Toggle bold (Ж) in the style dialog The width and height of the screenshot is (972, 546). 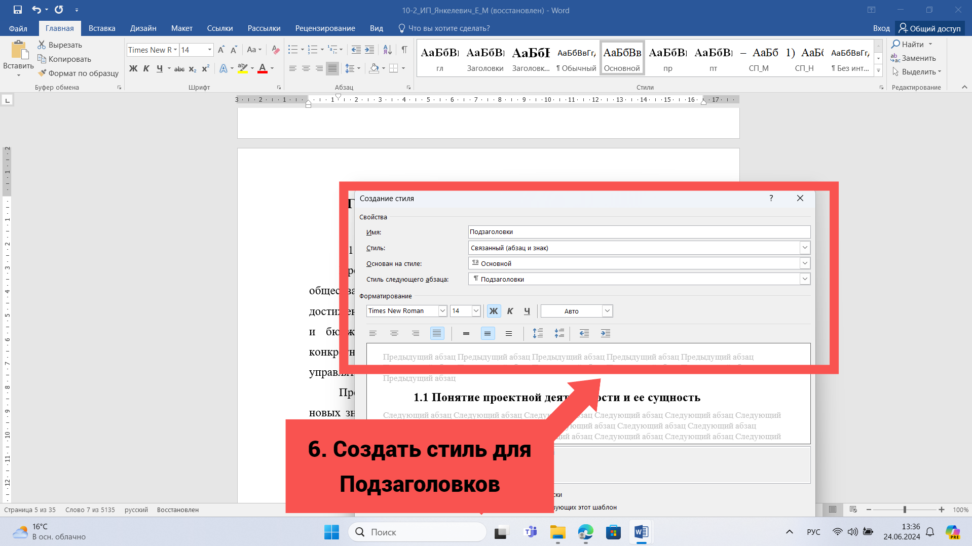[494, 311]
